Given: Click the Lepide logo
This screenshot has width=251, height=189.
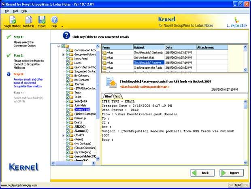Looking at the screenshot, I should point(236,22).
